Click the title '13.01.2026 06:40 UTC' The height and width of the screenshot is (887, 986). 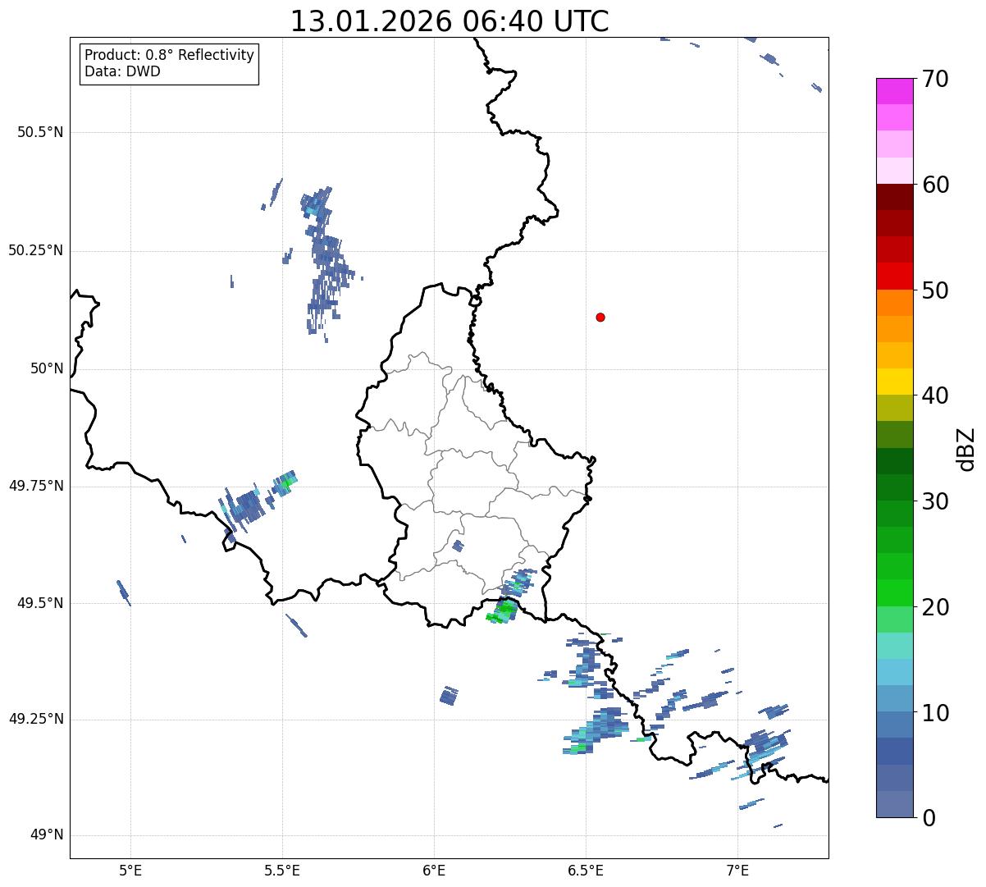450,21
